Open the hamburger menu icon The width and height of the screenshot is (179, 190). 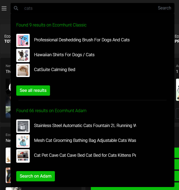tap(4, 8)
